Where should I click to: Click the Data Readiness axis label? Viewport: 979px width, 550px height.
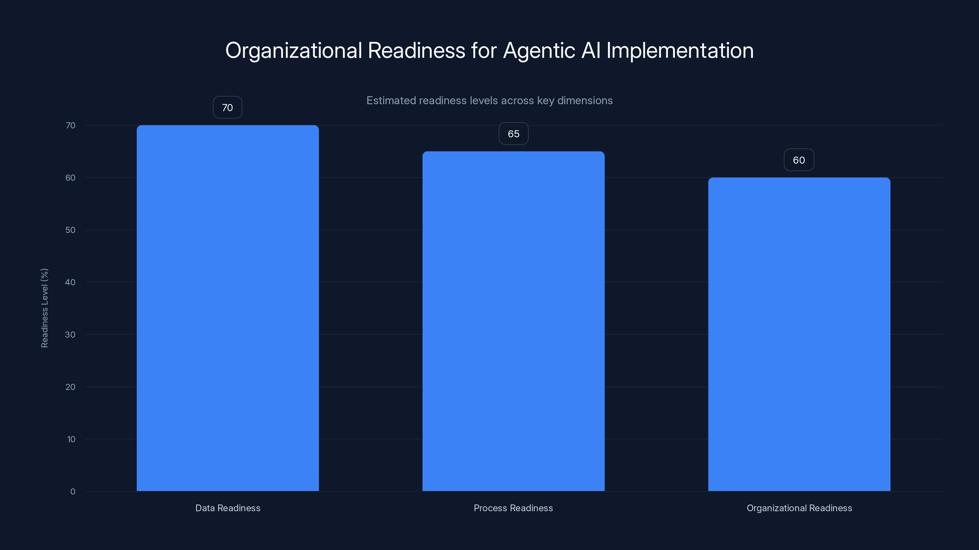[x=228, y=508]
